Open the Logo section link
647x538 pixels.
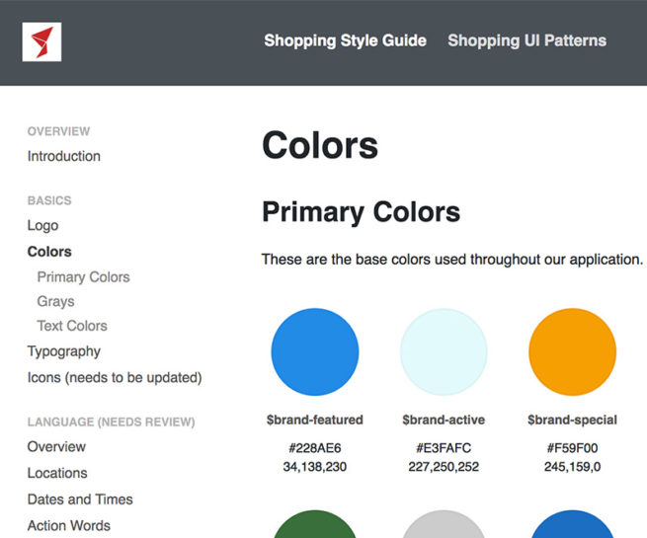[x=42, y=225]
